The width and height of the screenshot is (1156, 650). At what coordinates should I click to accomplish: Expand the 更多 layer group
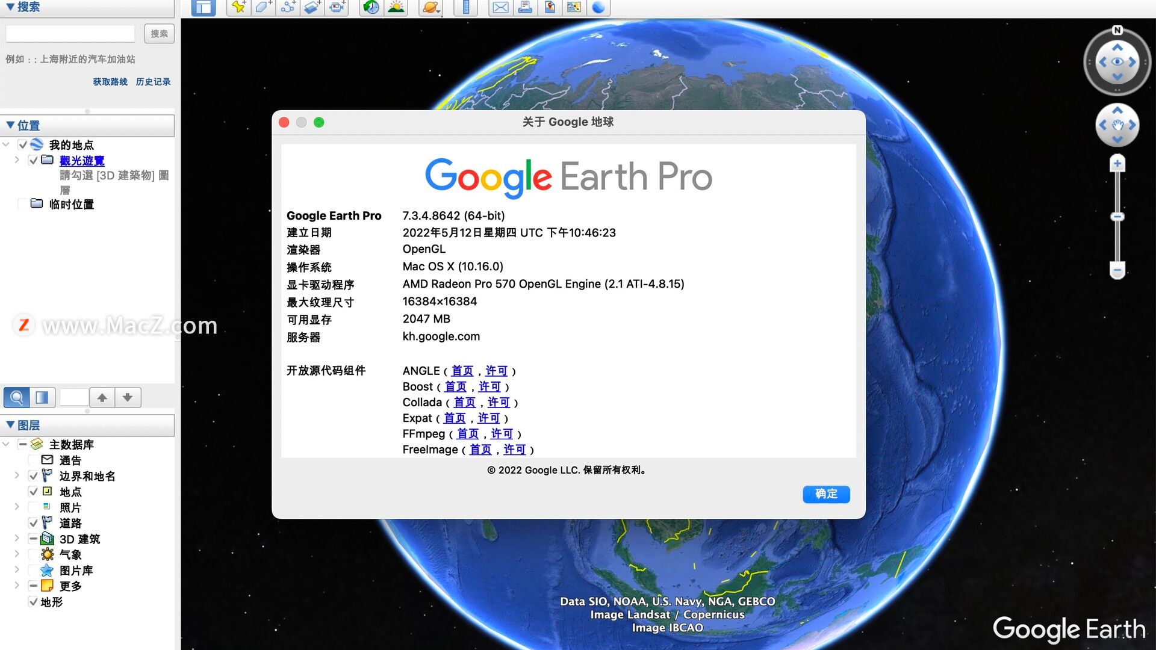click(x=17, y=585)
